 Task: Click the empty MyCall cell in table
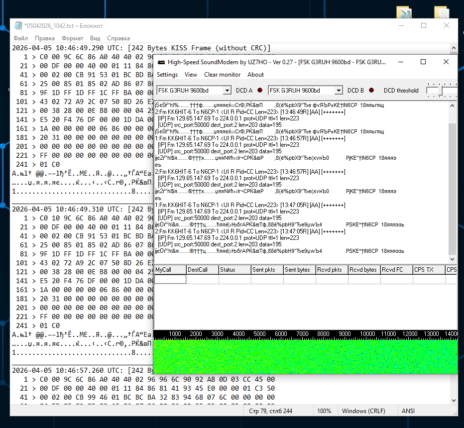tap(170, 280)
